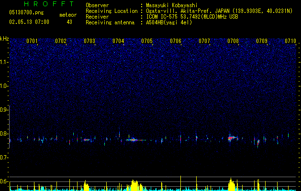Click the meteor echo near 0708

click(x=232, y=138)
